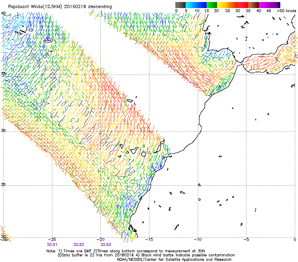Click the longitude axis label '-5'

pyautogui.click(x=246, y=239)
